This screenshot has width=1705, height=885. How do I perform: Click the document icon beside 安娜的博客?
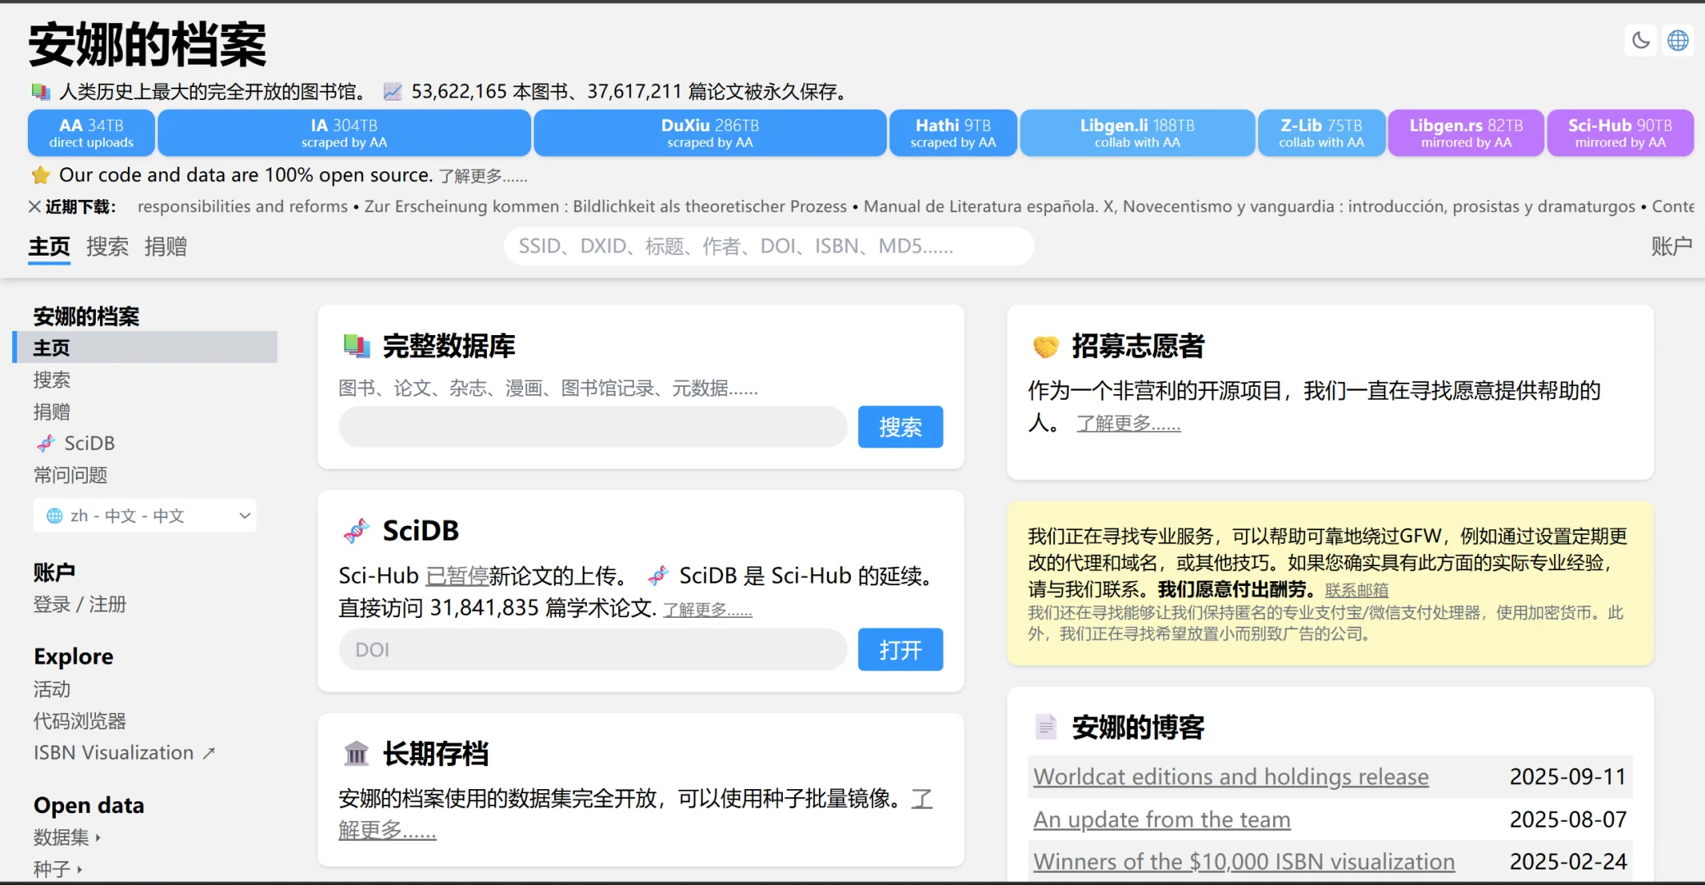coord(1046,727)
